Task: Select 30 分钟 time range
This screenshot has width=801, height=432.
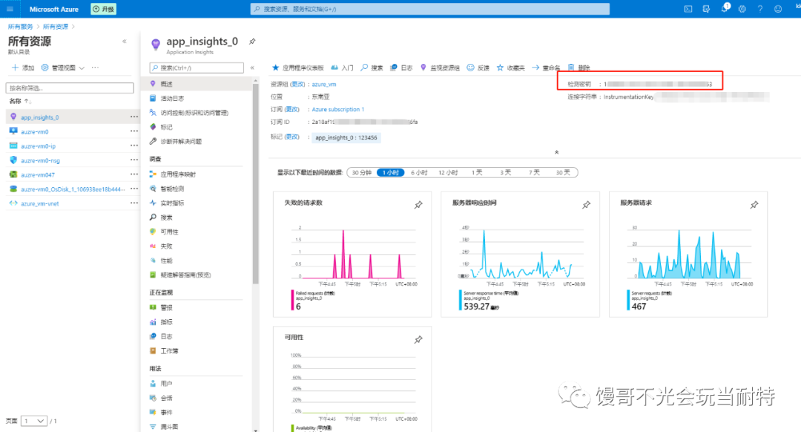Action: tap(362, 173)
